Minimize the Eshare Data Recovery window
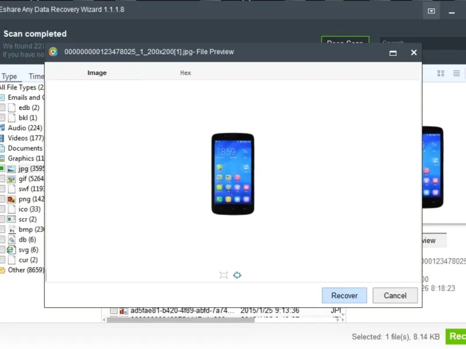 (x=452, y=12)
